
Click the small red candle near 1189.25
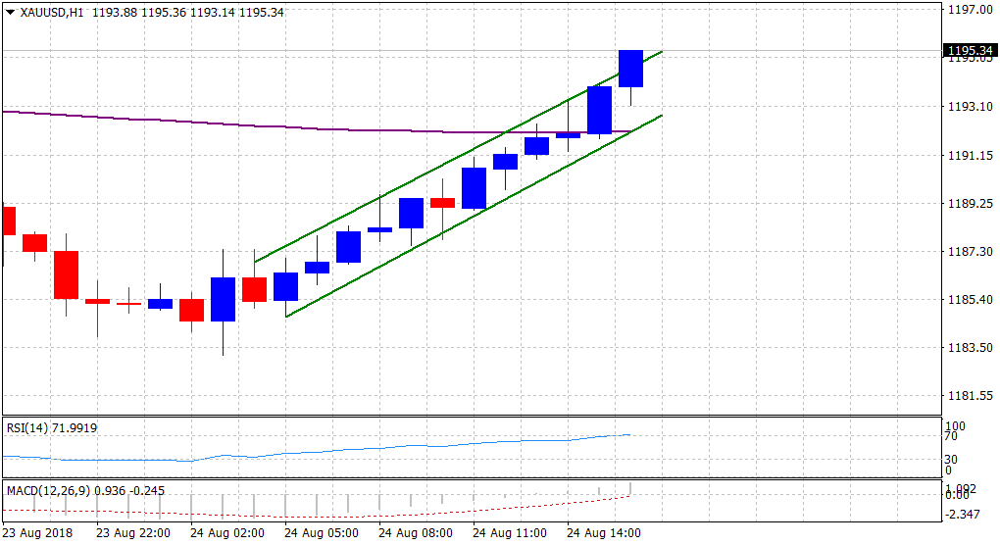point(442,203)
